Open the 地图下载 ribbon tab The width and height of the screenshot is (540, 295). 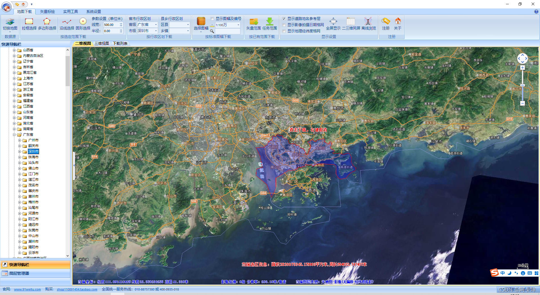click(x=24, y=12)
